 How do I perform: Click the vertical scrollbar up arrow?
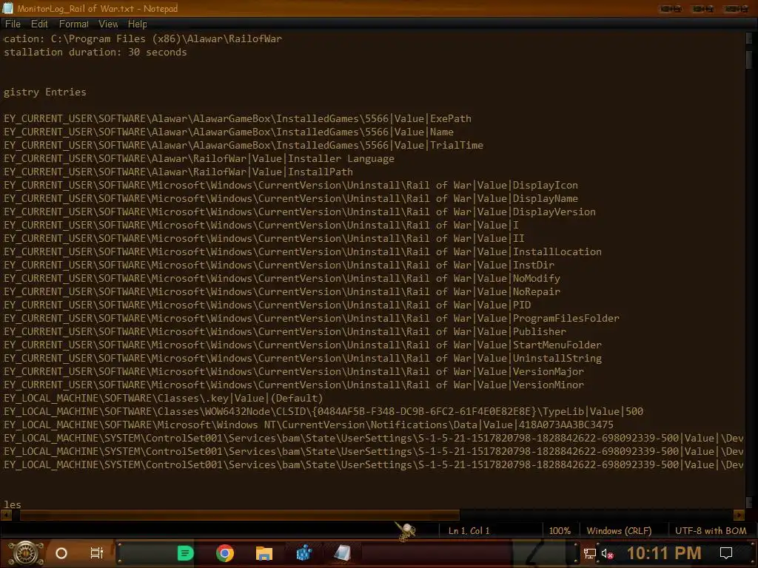pyautogui.click(x=751, y=38)
